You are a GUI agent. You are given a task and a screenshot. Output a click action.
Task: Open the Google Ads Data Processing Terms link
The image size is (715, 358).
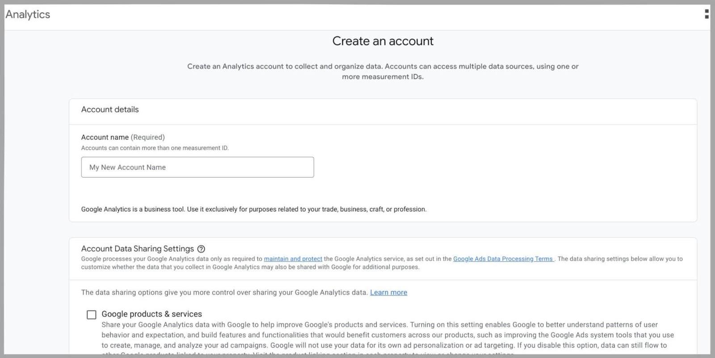(x=503, y=259)
